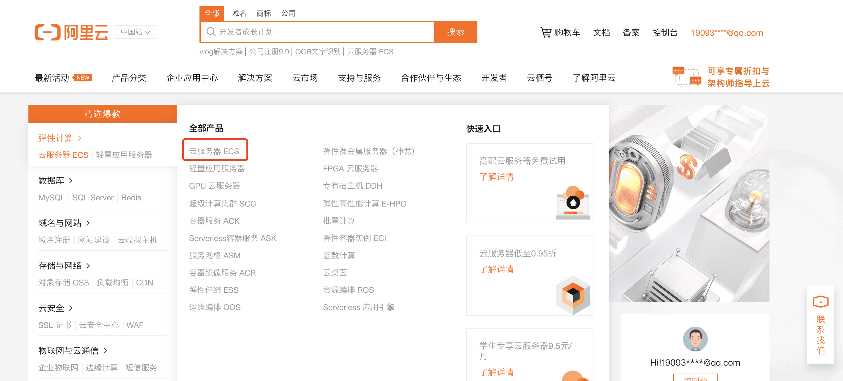843x381 pixels.
Task: Click the 精选爆款 sidebar header
Action: pyautogui.click(x=103, y=114)
